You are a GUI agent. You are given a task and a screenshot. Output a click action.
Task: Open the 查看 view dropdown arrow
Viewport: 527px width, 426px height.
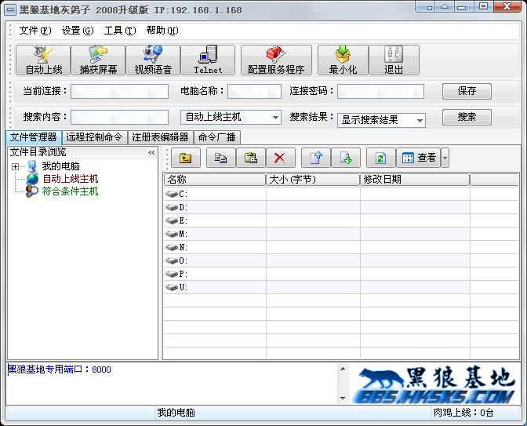(445, 158)
